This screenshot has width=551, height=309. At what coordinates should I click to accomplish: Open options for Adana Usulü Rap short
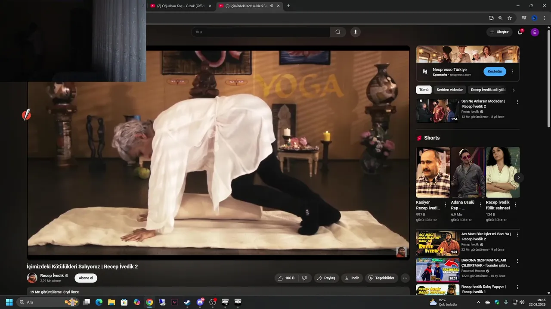[480, 205]
